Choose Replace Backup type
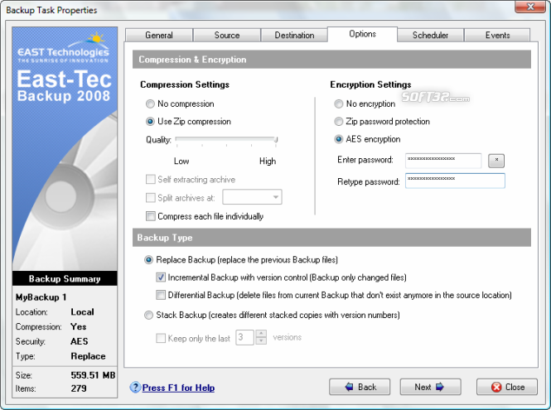This screenshot has height=410, width=551. (x=148, y=260)
